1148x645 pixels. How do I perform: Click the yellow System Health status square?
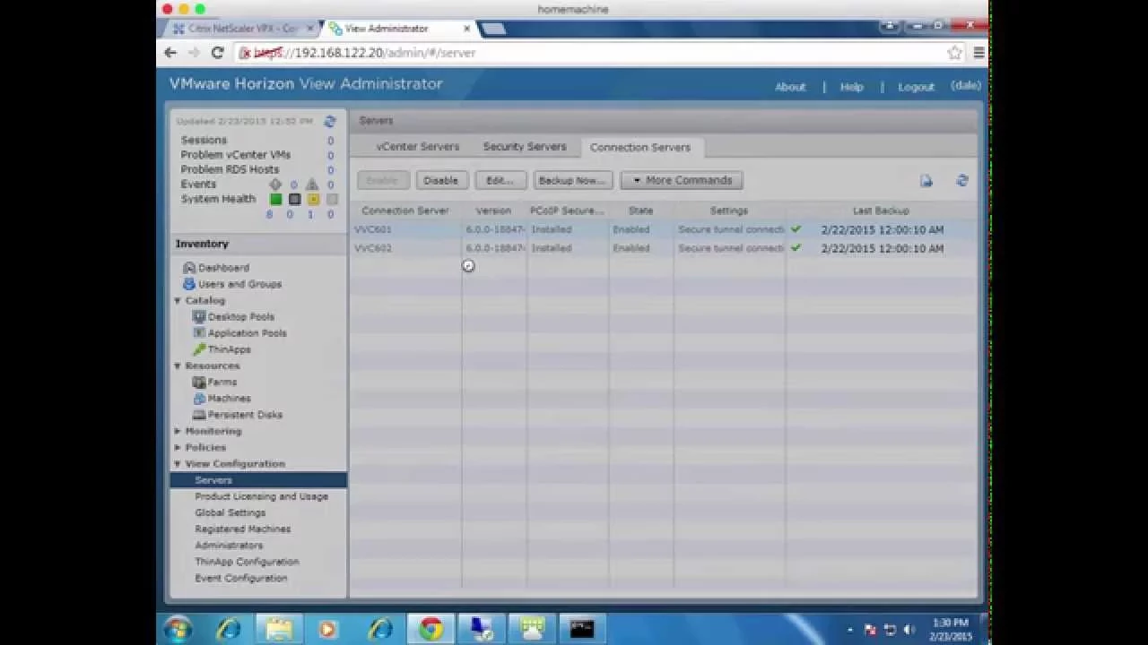point(313,199)
